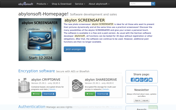The image size is (176, 110).
Task: Click the highlighted abylonsoft text in paragraph
Action: click(x=80, y=36)
